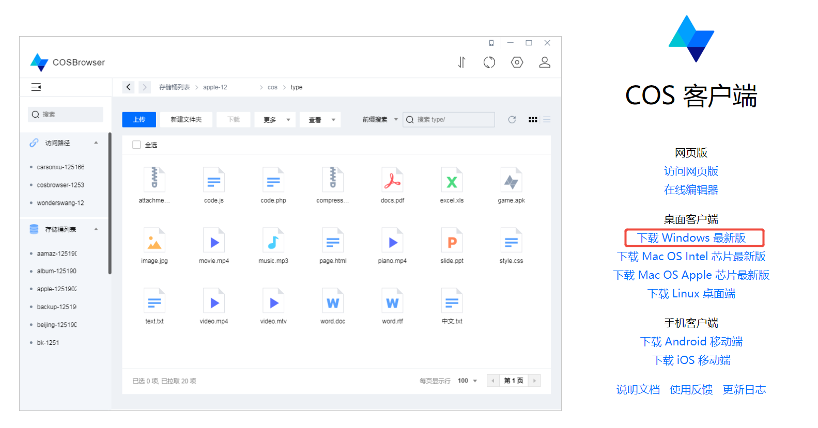Switch to list view layout
Screen dimensions: 818x428
coord(547,120)
